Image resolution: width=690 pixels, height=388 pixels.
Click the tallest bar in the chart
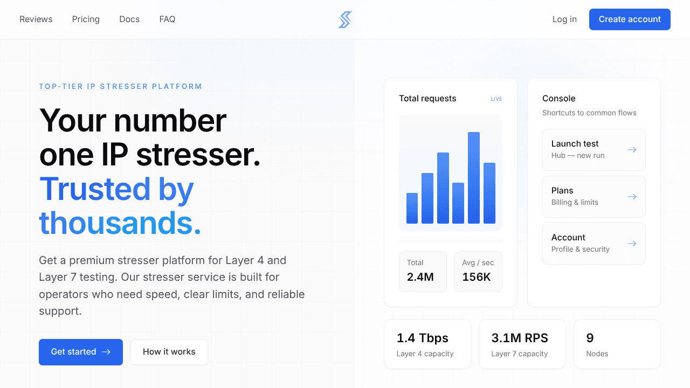[x=474, y=178]
